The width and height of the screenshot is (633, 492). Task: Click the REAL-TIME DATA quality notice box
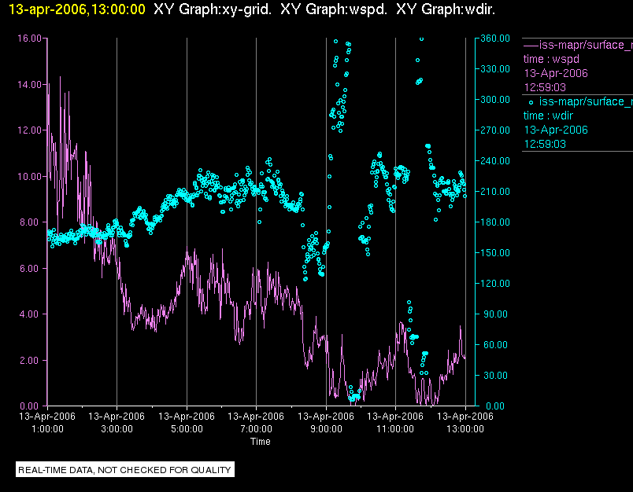pos(124,469)
